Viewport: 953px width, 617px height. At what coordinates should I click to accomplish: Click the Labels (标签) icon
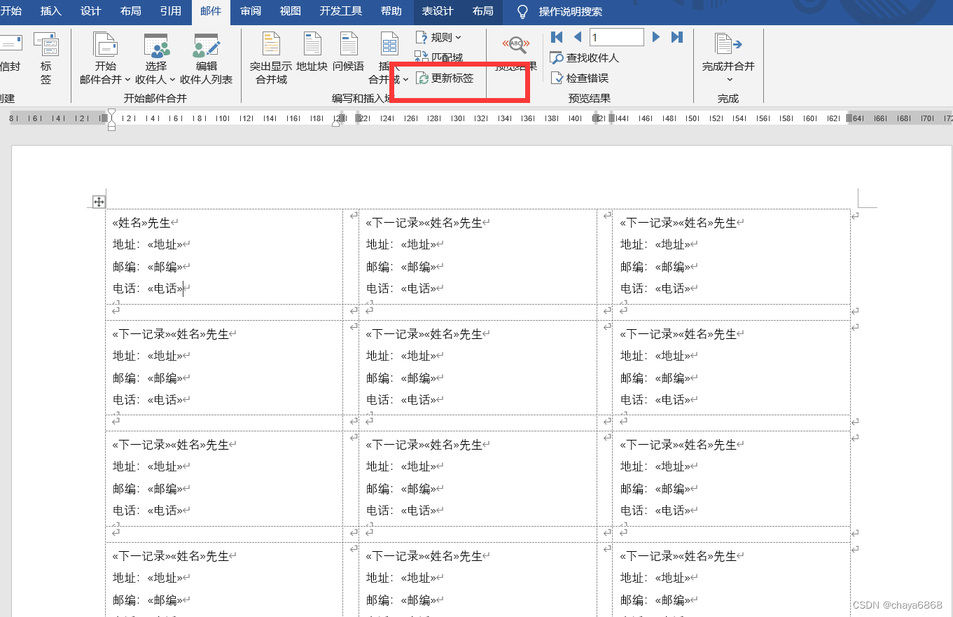point(46,60)
